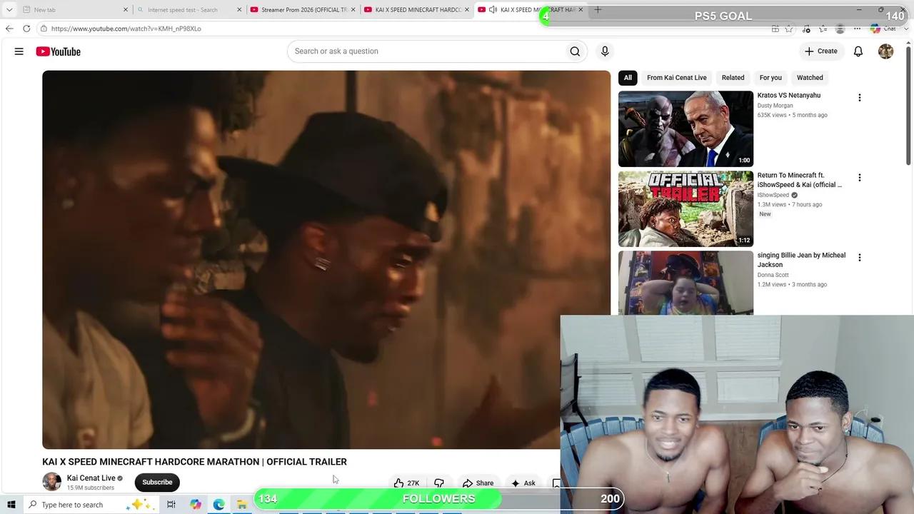The width and height of the screenshot is (914, 514).
Task: Open the browser tab actions menu
Action: [x=9, y=10]
